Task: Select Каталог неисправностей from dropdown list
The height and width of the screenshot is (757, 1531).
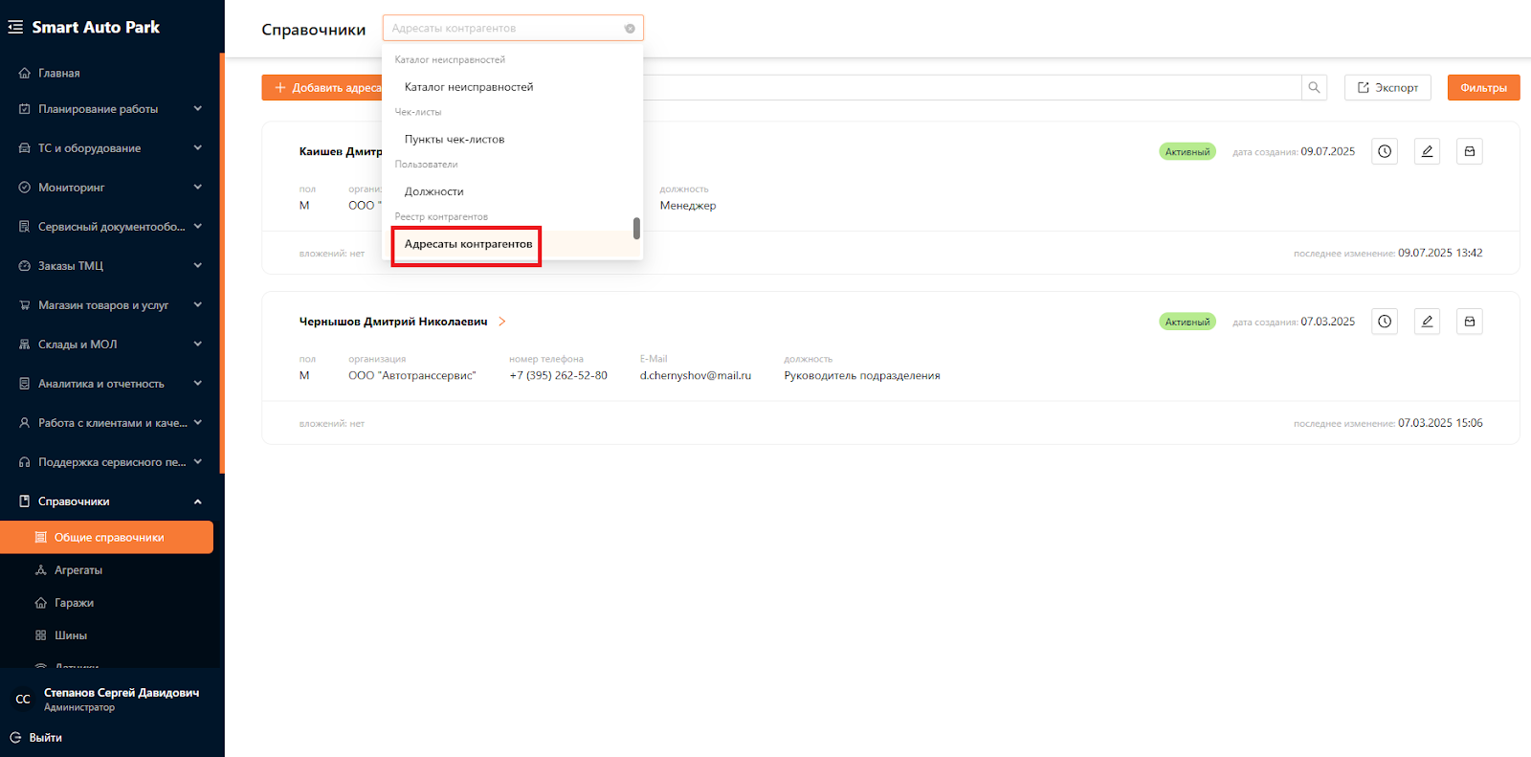Action: tap(469, 87)
